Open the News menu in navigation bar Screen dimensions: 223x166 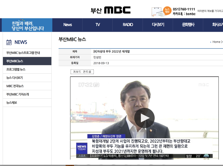(x=68, y=25)
